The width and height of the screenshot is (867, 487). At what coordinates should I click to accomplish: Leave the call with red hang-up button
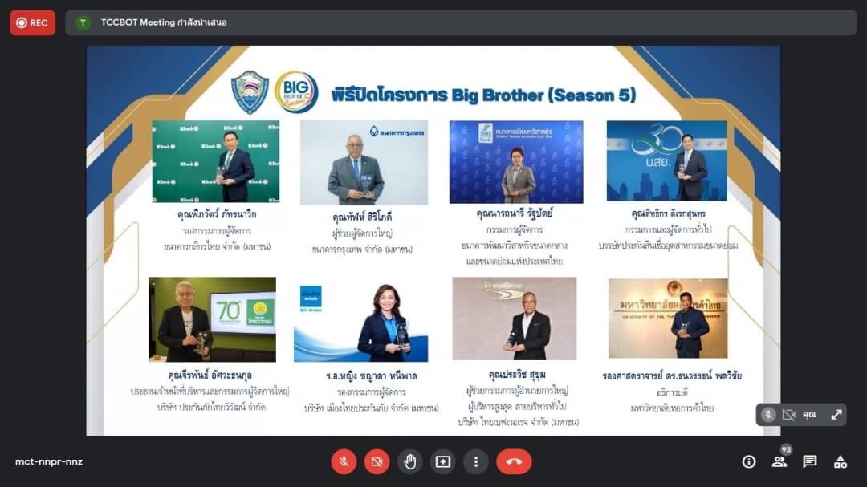(x=515, y=461)
